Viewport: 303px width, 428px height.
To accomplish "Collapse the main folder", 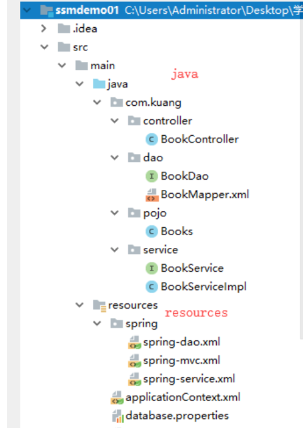I will pos(62,65).
